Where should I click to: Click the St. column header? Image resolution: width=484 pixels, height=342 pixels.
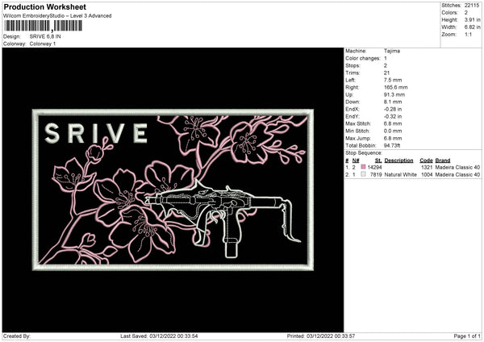point(378,161)
